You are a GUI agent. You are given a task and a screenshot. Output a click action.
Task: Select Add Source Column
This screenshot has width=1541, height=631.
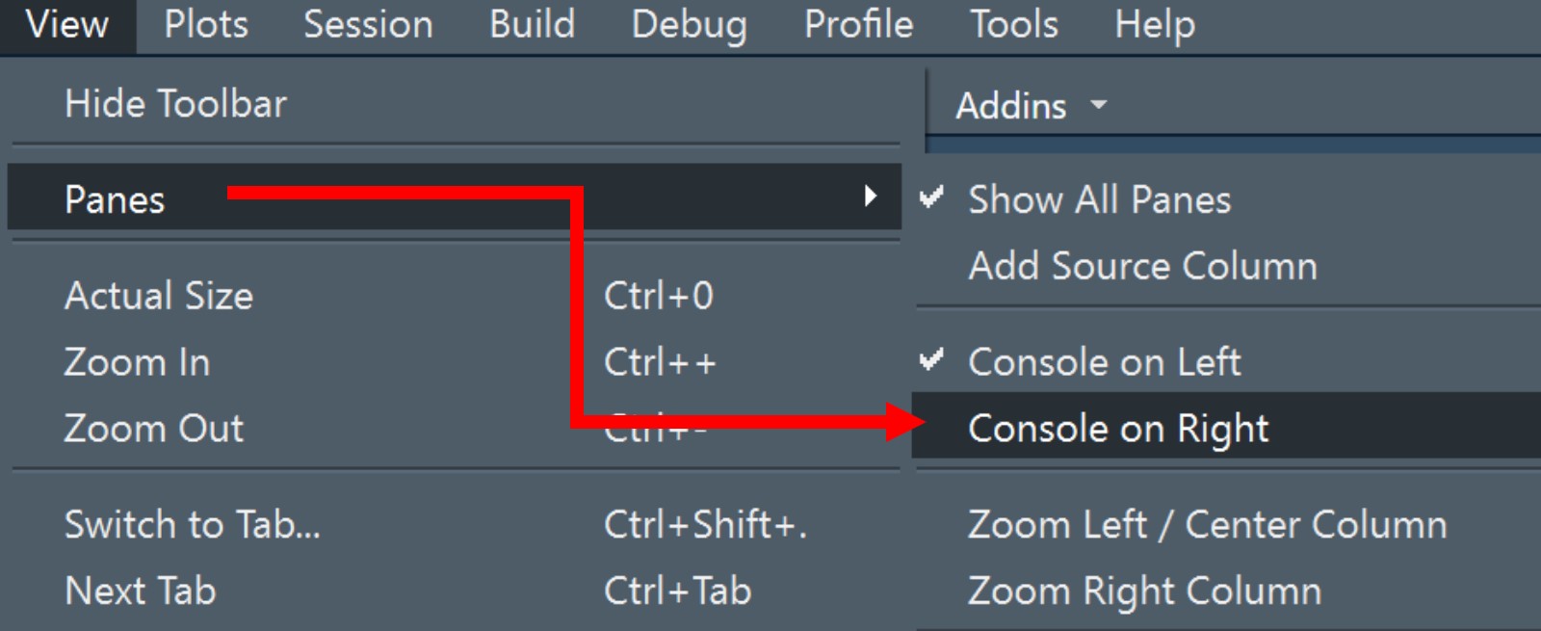tap(1141, 266)
